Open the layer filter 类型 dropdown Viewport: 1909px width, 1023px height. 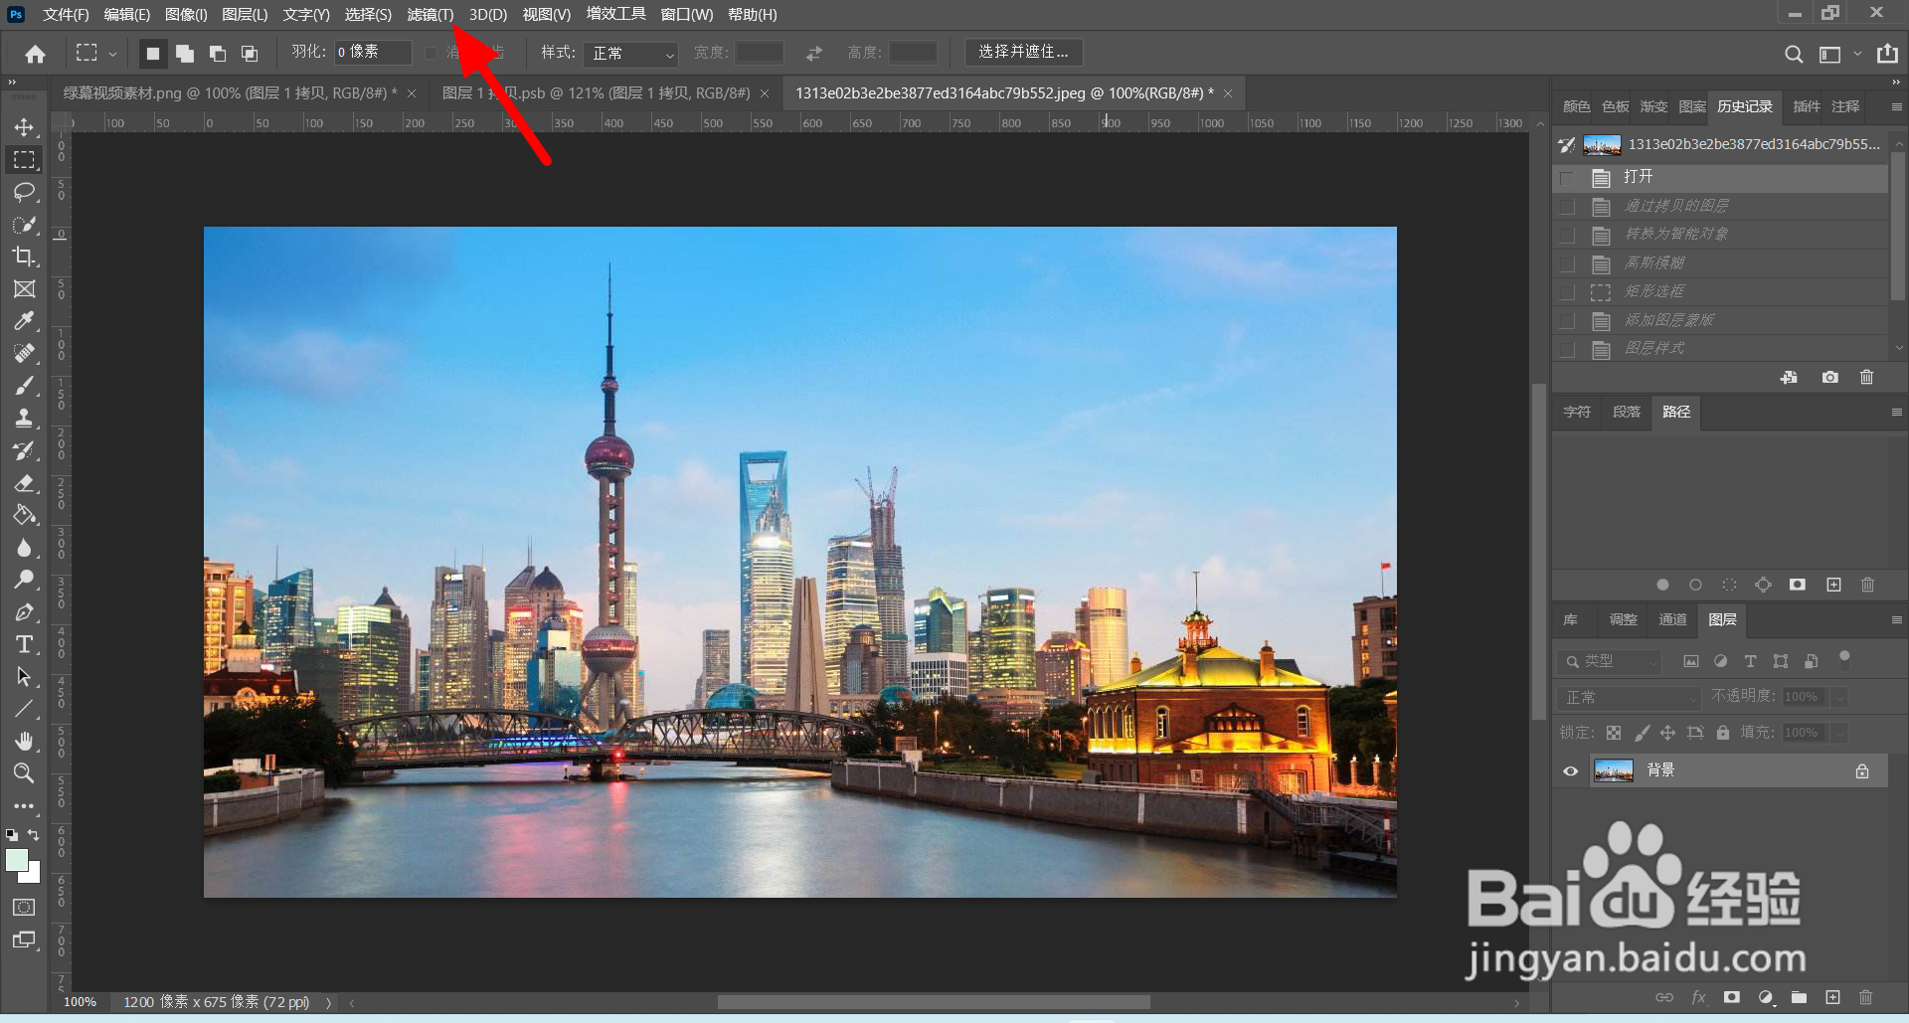click(x=1610, y=661)
